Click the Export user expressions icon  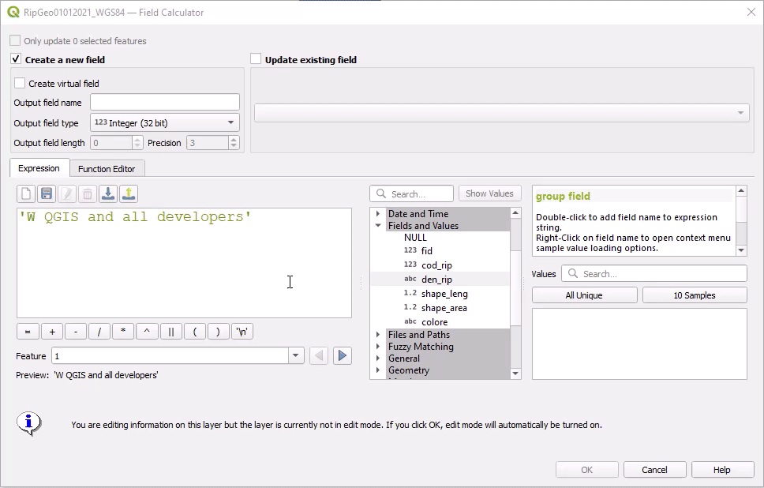(x=129, y=193)
